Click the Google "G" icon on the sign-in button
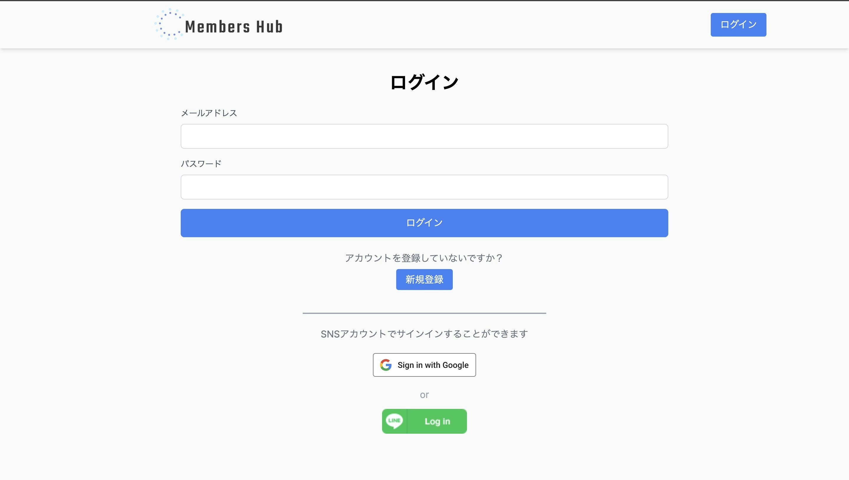 (386, 365)
